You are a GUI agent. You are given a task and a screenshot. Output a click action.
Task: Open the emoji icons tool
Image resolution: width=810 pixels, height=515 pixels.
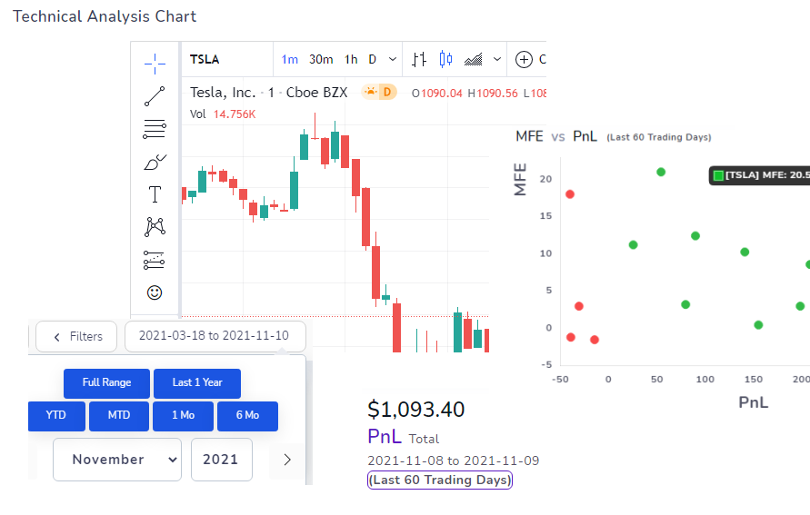pyautogui.click(x=155, y=292)
